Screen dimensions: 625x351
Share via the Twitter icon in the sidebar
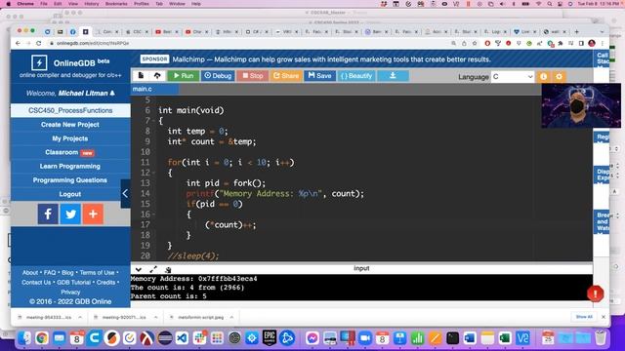coord(70,214)
